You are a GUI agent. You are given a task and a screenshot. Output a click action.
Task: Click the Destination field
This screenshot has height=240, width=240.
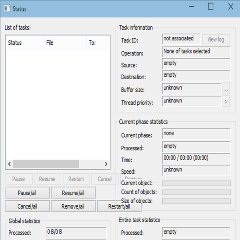pyautogui.click(x=196, y=76)
